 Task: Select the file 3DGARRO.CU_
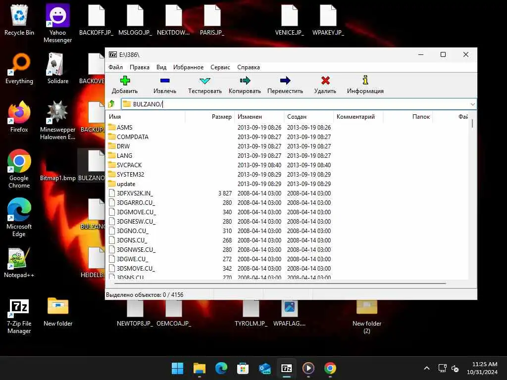[136, 202]
